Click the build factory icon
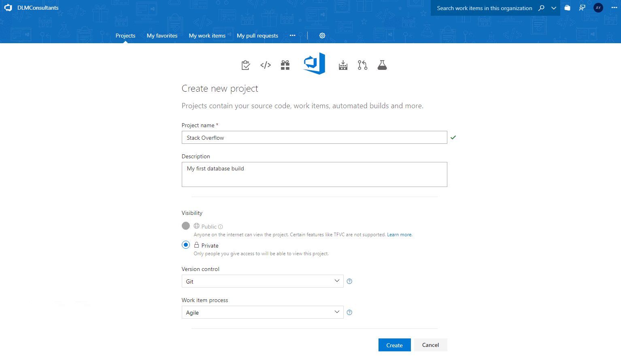 (343, 65)
